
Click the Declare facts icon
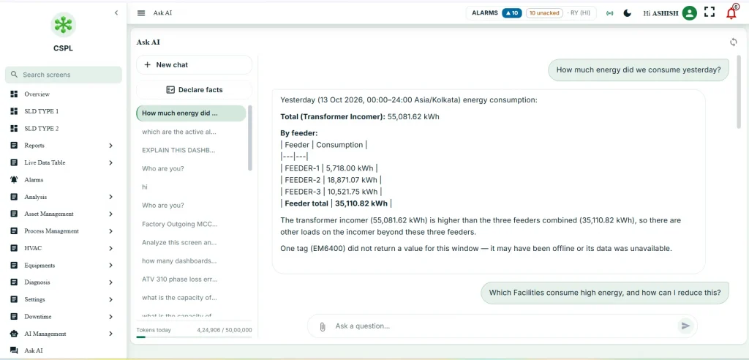pyautogui.click(x=170, y=90)
